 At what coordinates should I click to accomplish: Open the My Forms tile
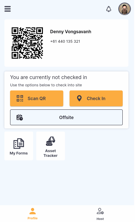click(x=19, y=146)
